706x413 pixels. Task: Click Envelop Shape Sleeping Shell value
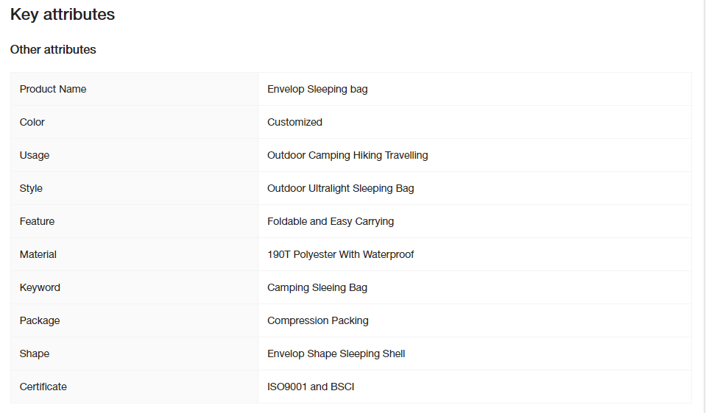pos(336,353)
